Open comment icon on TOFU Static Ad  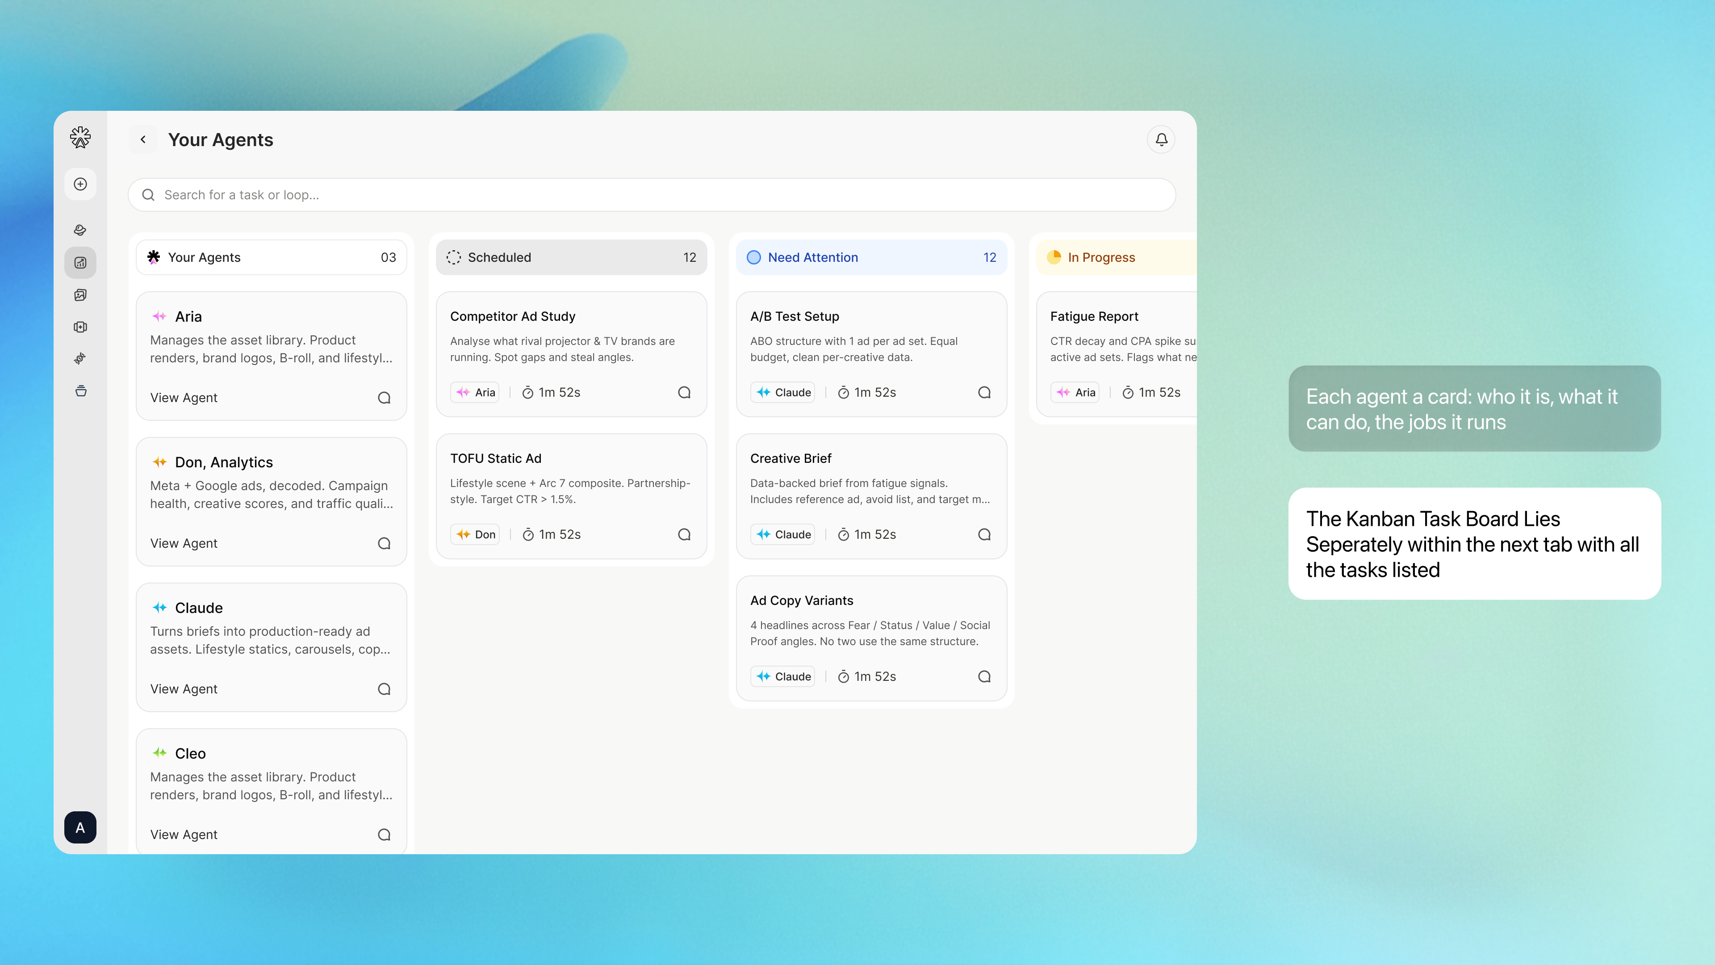684,534
